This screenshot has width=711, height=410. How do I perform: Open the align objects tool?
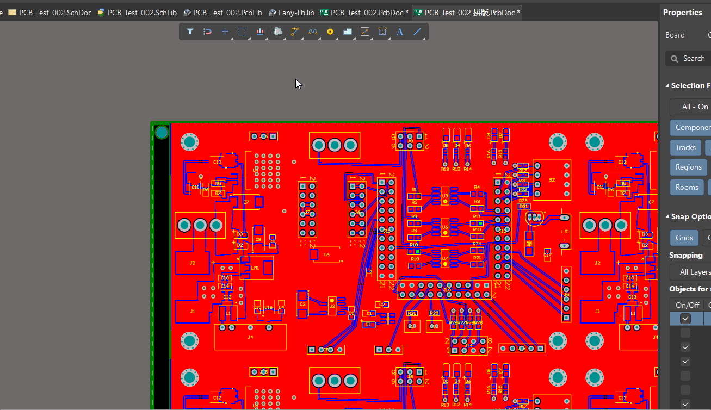click(x=260, y=32)
